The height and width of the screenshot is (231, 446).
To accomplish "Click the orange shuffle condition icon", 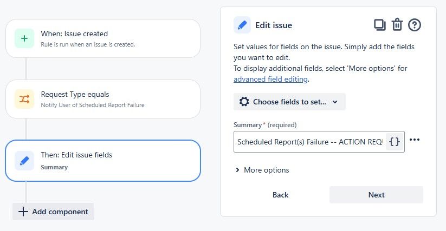I will [x=24, y=99].
